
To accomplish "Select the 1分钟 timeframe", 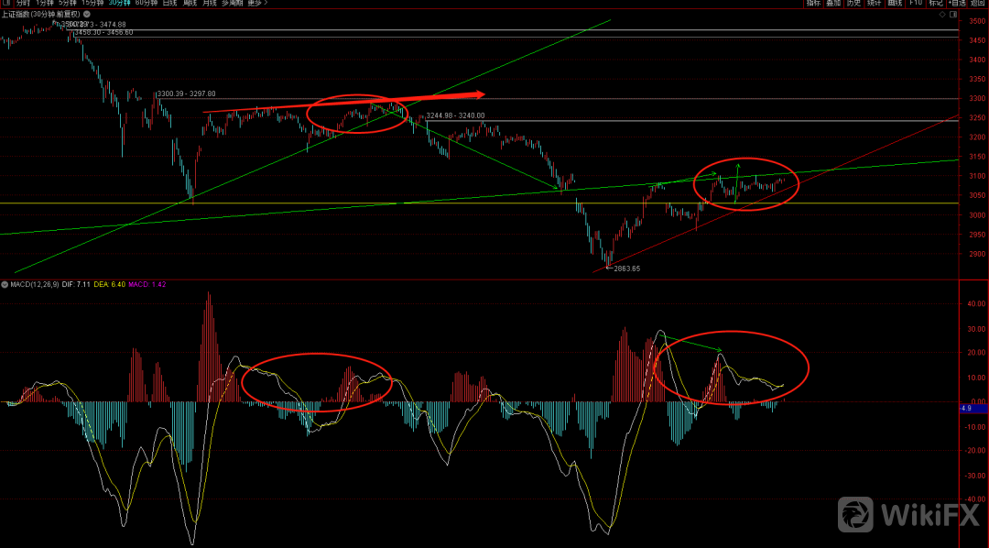I will pos(44,4).
